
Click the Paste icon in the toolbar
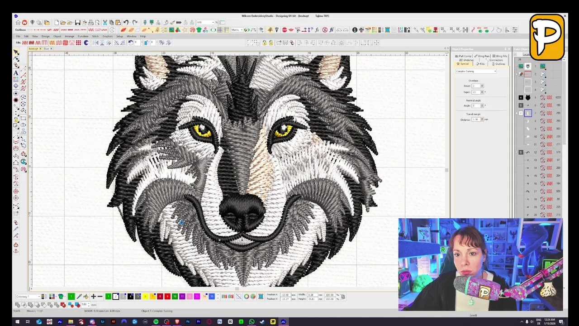coord(118,22)
